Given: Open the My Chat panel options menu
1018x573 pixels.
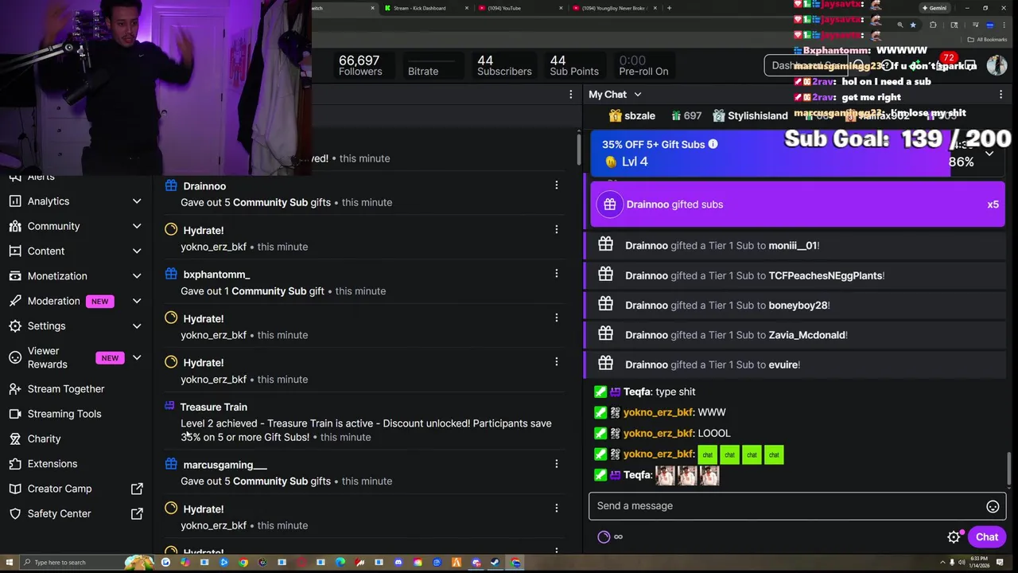Looking at the screenshot, I should pos(1001,94).
